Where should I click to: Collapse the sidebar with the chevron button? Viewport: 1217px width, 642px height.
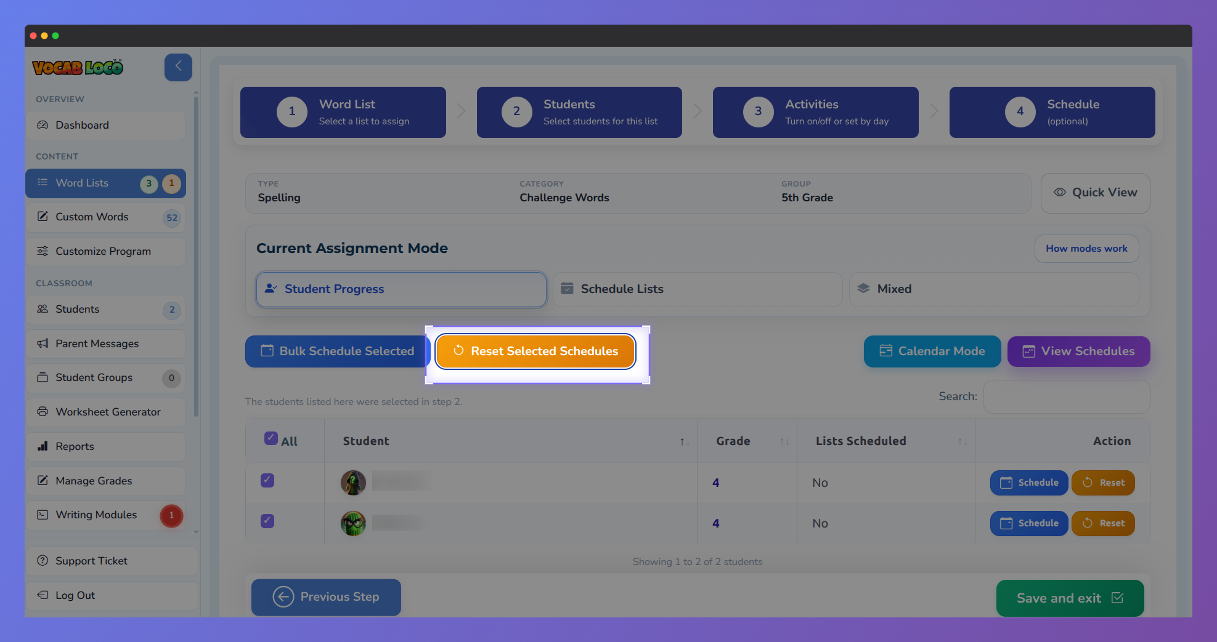coord(178,67)
